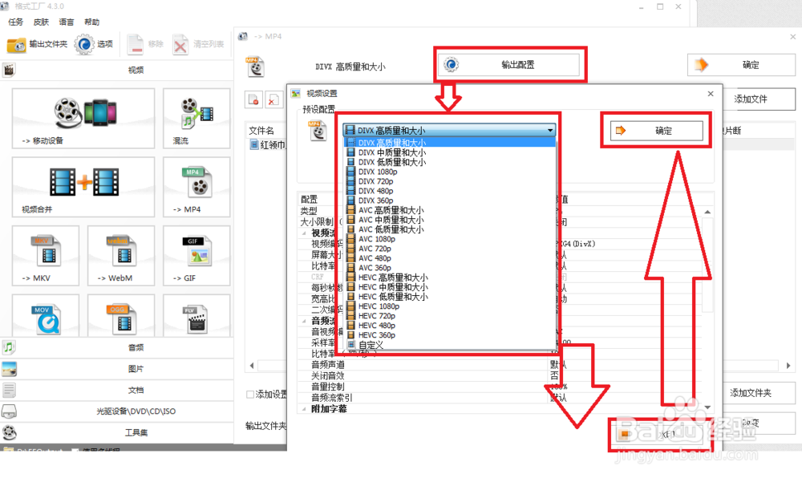This screenshot has height=482, width=802.
Task: Click the 清空列表 clear list icon
Action: [190, 44]
